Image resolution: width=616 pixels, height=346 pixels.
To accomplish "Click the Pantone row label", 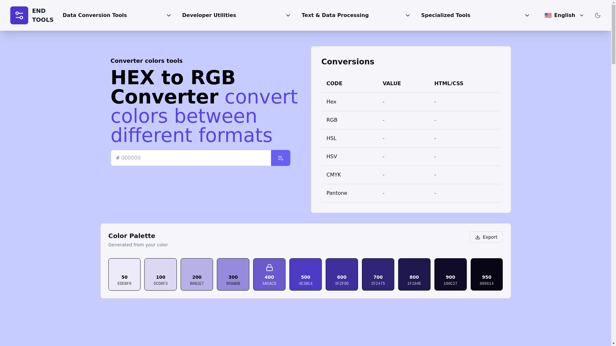I will tap(337, 193).
